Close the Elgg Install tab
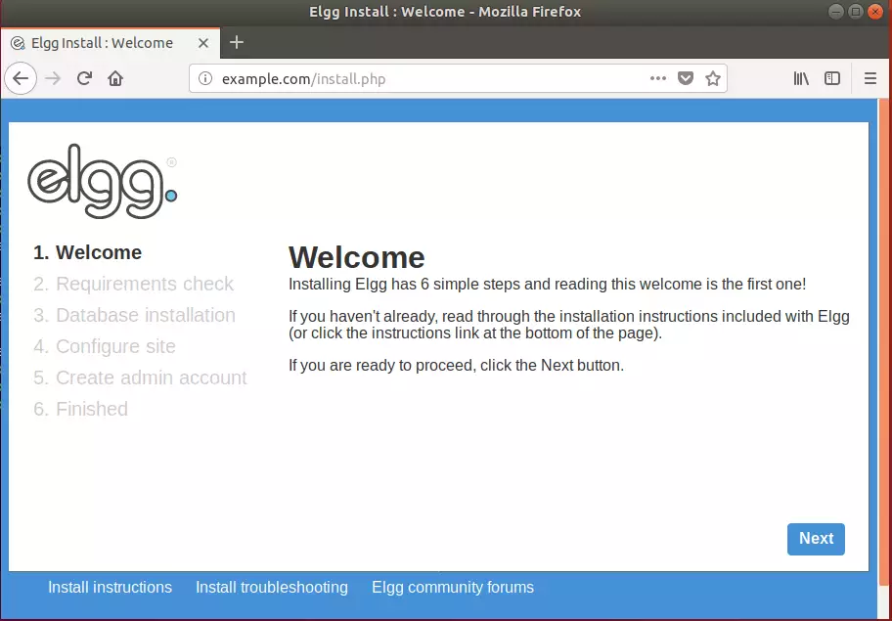The height and width of the screenshot is (621, 892). pos(203,43)
